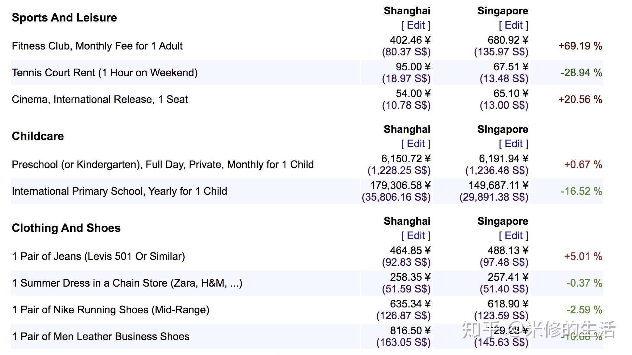Image resolution: width=632 pixels, height=355 pixels.
Task: Click Cinema International Release row label
Action: pyautogui.click(x=100, y=99)
